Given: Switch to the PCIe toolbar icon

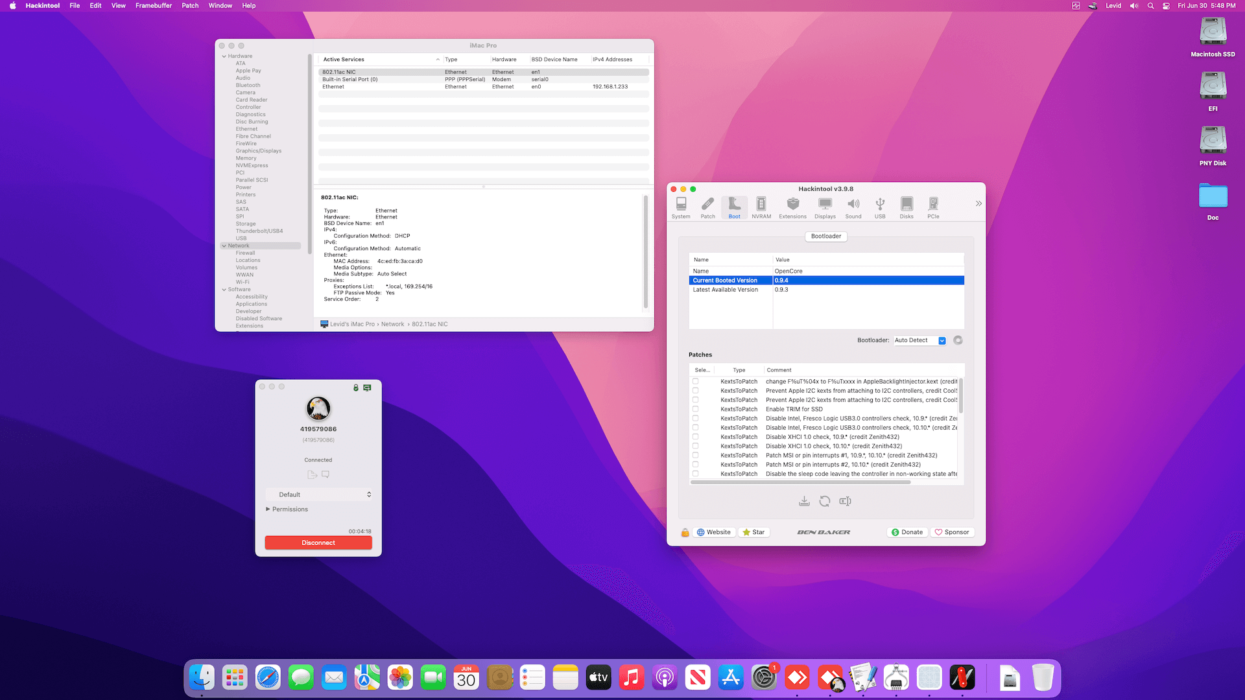Looking at the screenshot, I should point(932,207).
